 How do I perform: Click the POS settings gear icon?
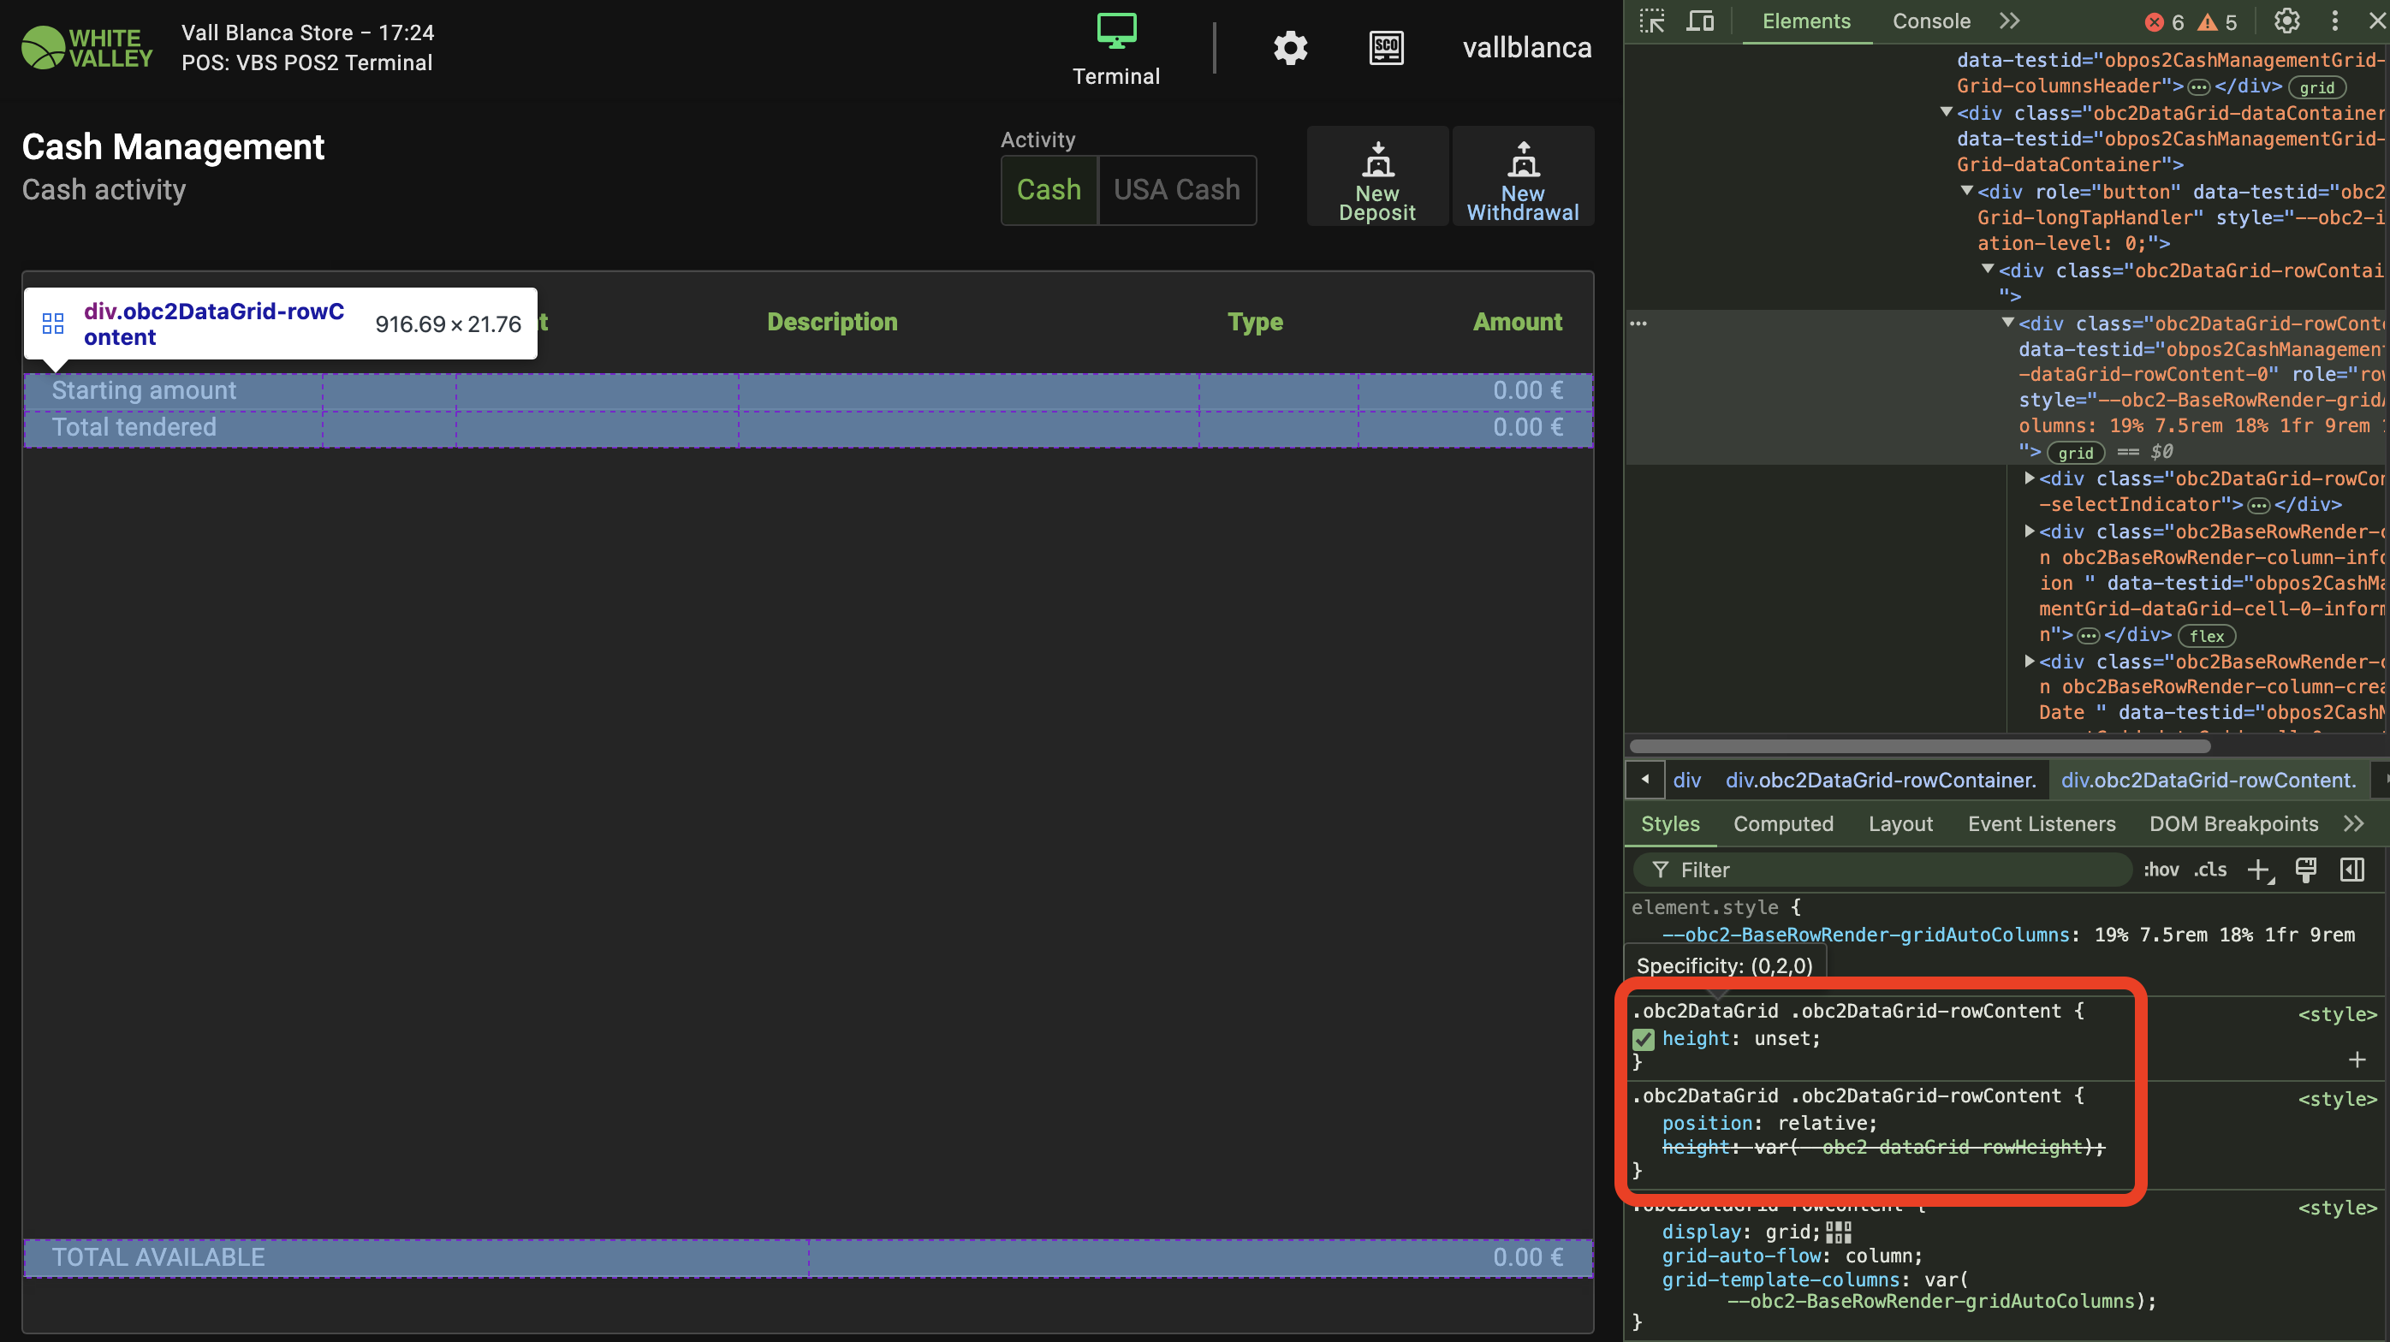click(x=1290, y=48)
